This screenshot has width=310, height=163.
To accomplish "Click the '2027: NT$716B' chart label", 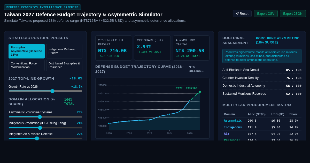I will pos(187,88).
